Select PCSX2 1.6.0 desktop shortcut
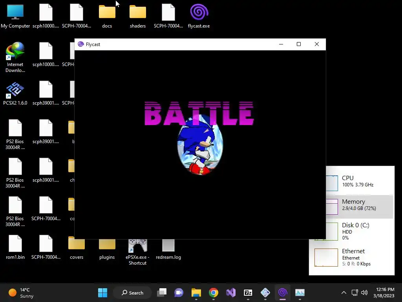Viewport: 402px width, 302px height. point(15,94)
